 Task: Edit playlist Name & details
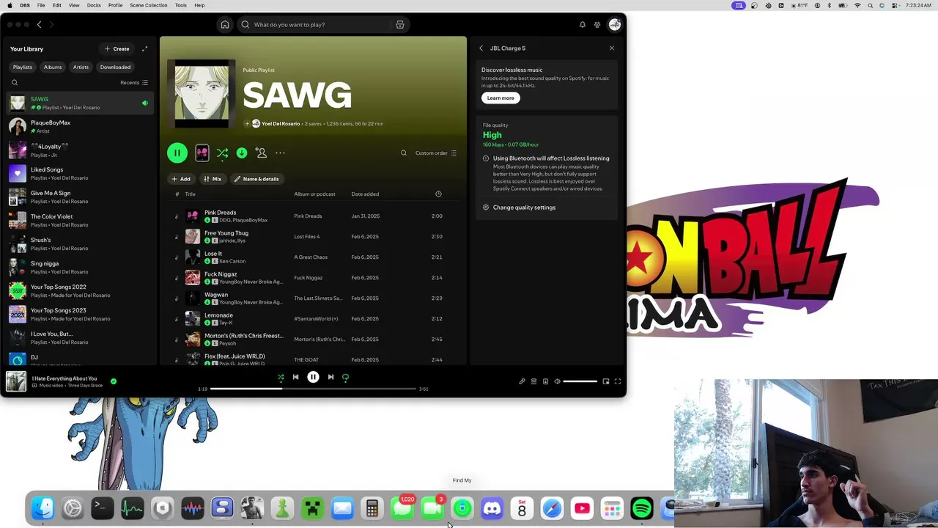256,179
